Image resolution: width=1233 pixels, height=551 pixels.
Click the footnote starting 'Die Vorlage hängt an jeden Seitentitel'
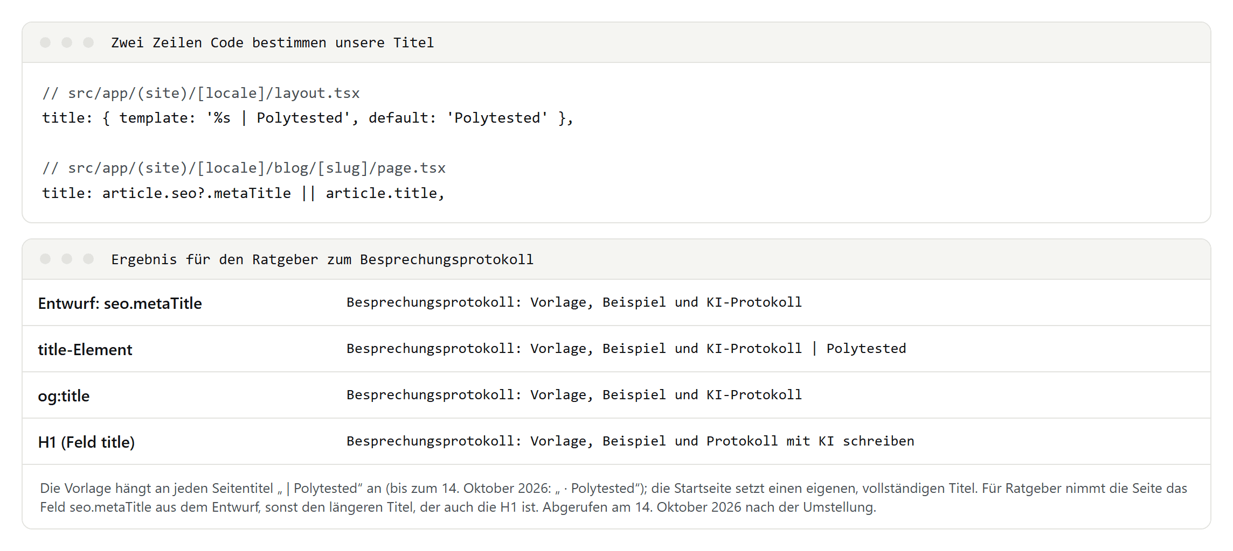(x=613, y=497)
